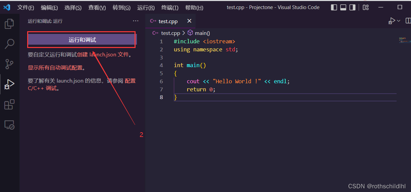Image resolution: width=411 pixels, height=192 pixels.
Task: Expand the run button dropdown arrow
Action: [399, 21]
